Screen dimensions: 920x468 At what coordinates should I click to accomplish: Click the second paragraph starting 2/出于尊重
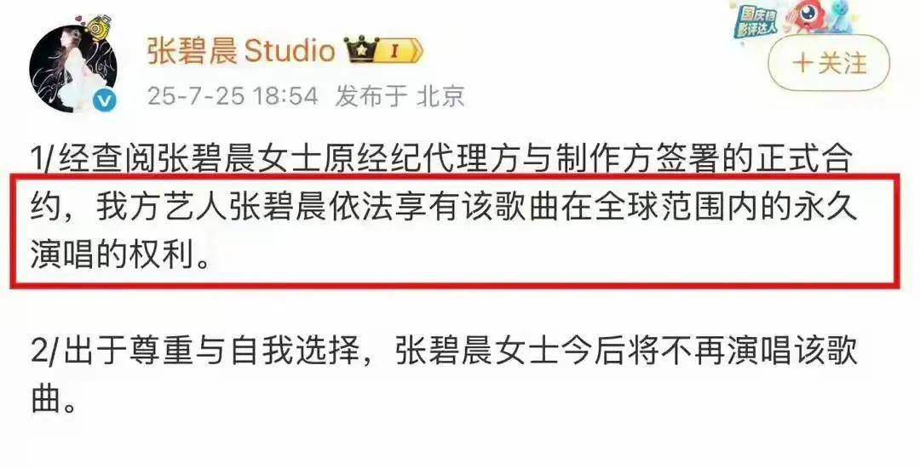point(444,377)
